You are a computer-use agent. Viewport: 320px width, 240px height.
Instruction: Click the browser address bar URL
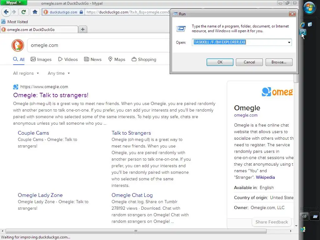tap(128, 12)
